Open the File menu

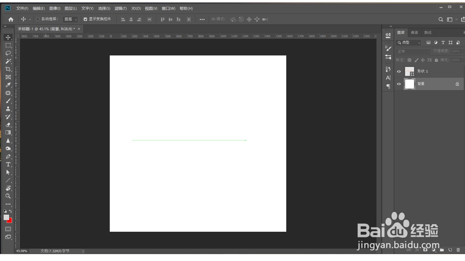pos(22,8)
